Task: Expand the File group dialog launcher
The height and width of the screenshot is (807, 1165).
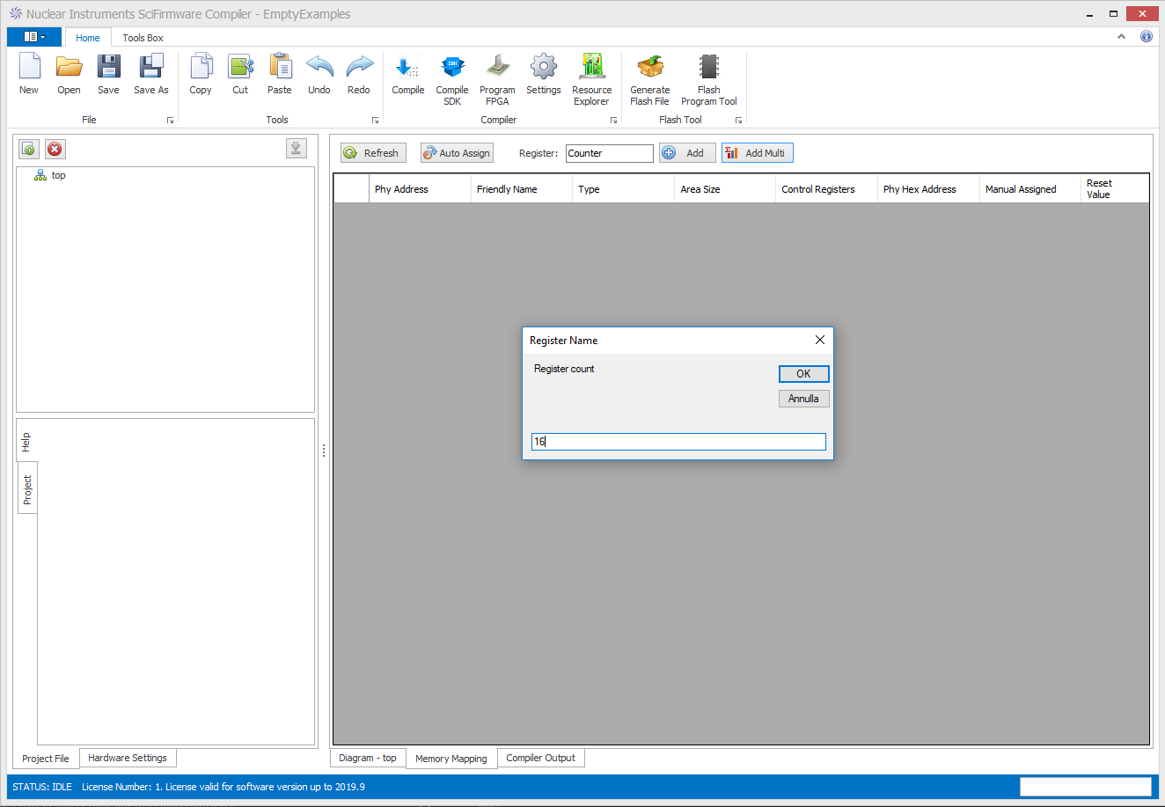Action: 170,121
